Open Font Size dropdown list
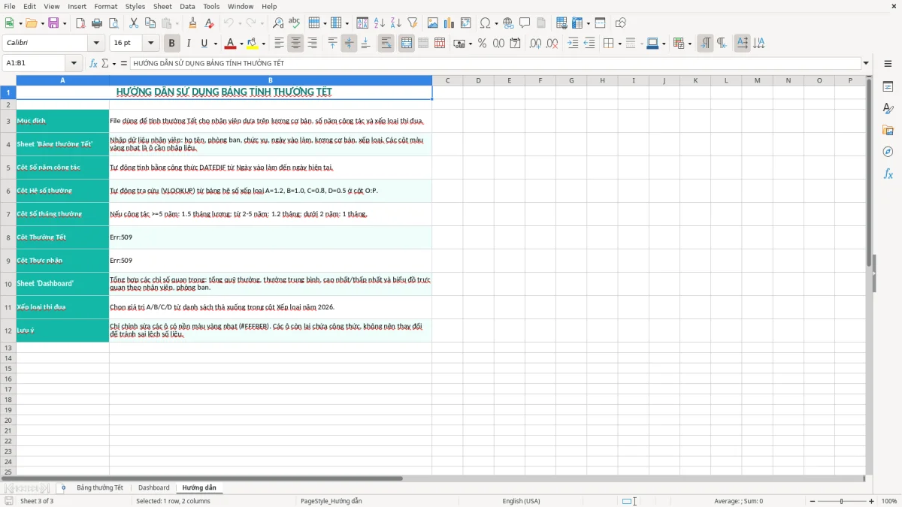Image resolution: width=902 pixels, height=507 pixels. pyautogui.click(x=150, y=44)
